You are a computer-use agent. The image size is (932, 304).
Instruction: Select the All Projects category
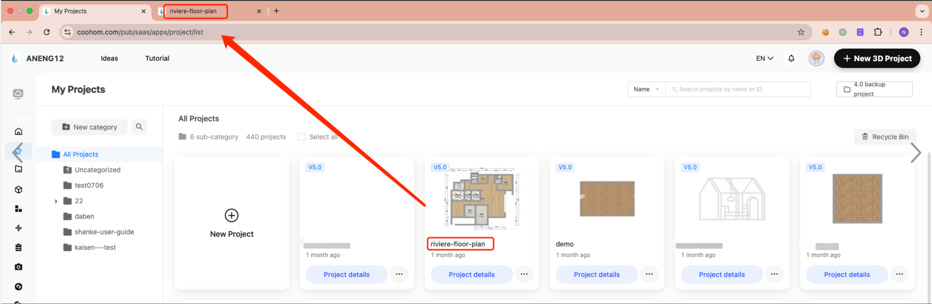(100, 154)
